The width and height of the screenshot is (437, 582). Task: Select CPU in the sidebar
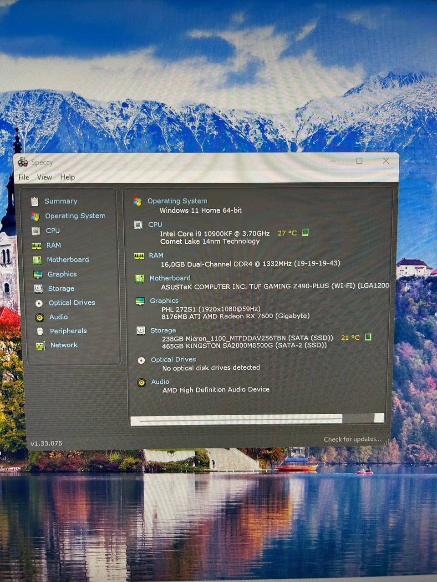(x=53, y=231)
